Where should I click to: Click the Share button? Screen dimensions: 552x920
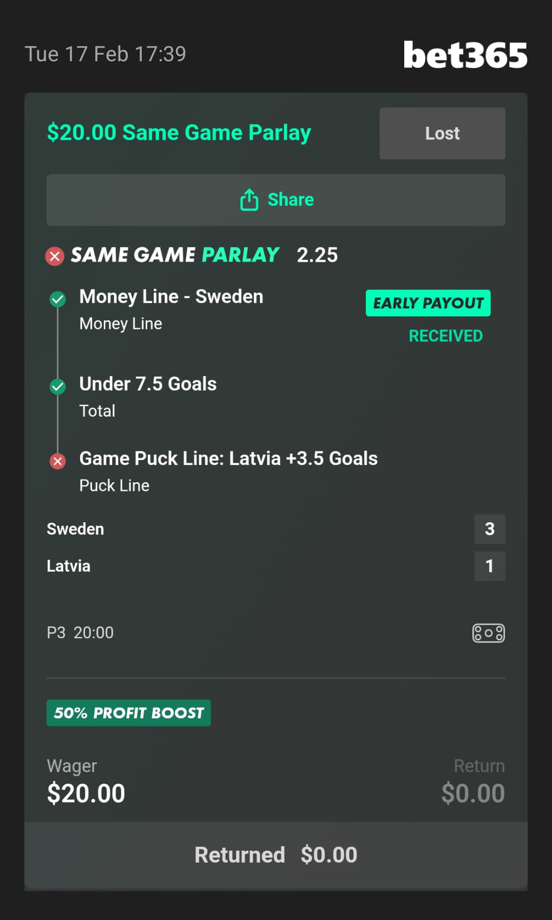[x=276, y=200]
